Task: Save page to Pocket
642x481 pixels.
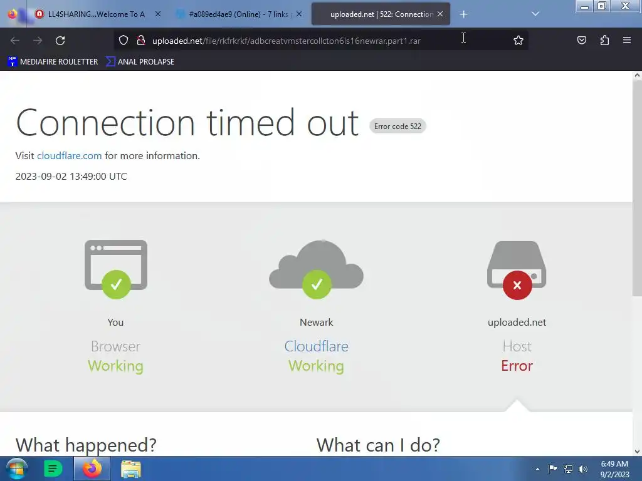Action: tap(581, 40)
